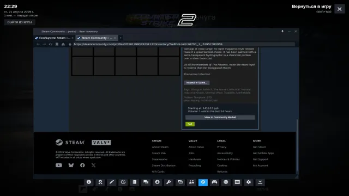
Task: Click the Steam logo in footer
Action: 70,143
